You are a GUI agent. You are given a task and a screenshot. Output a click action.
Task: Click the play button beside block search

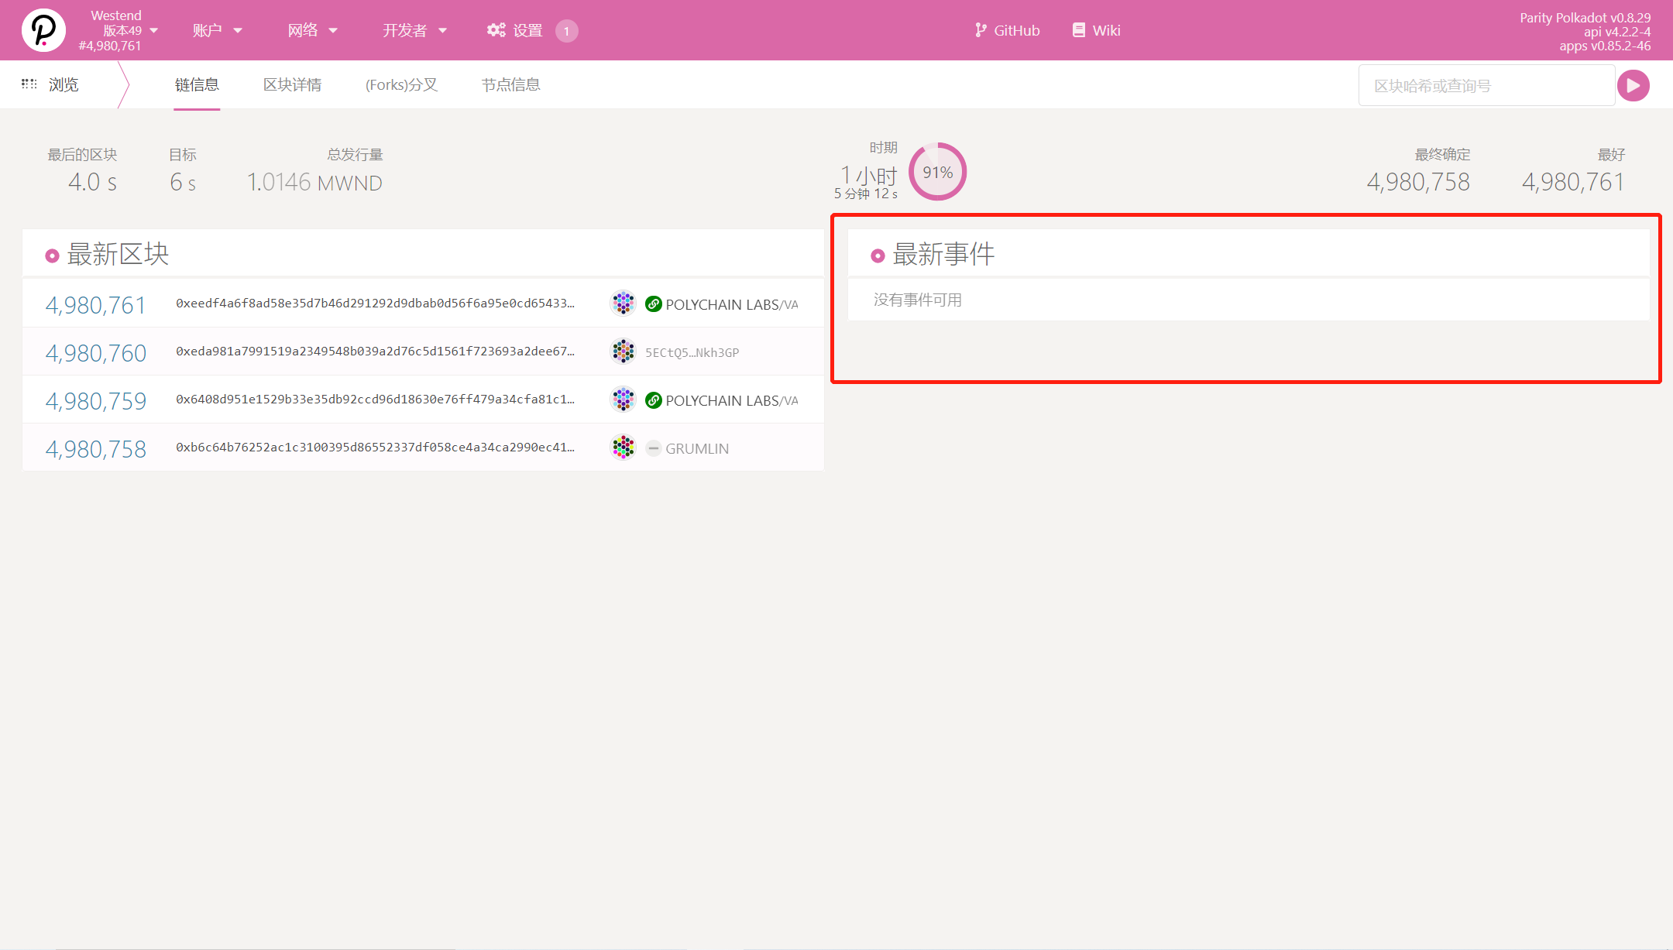pyautogui.click(x=1633, y=85)
